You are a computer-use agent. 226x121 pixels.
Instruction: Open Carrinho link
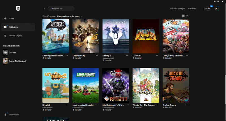192,9
